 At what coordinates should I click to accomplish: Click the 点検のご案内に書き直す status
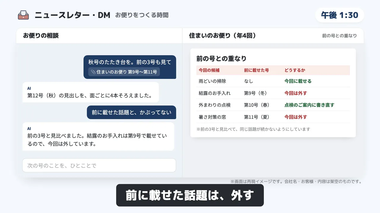point(309,105)
